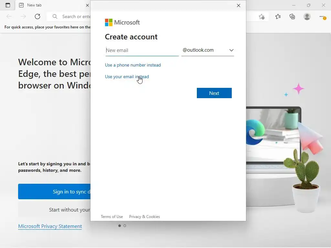Viewport: 331px width, 248px height.
Task: Go back using the browser back arrow
Action: tap(9, 16)
